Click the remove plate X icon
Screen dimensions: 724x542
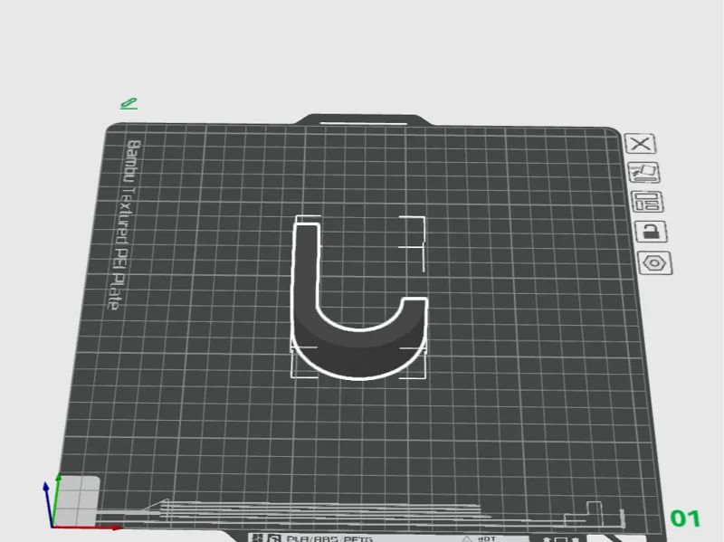click(640, 144)
